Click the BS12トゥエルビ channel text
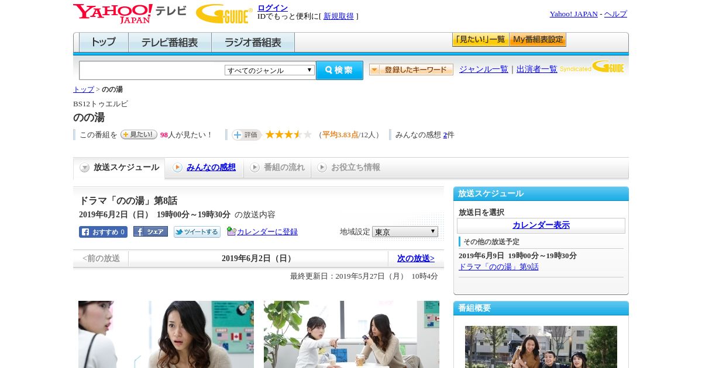The image size is (702, 368). pyautogui.click(x=101, y=104)
